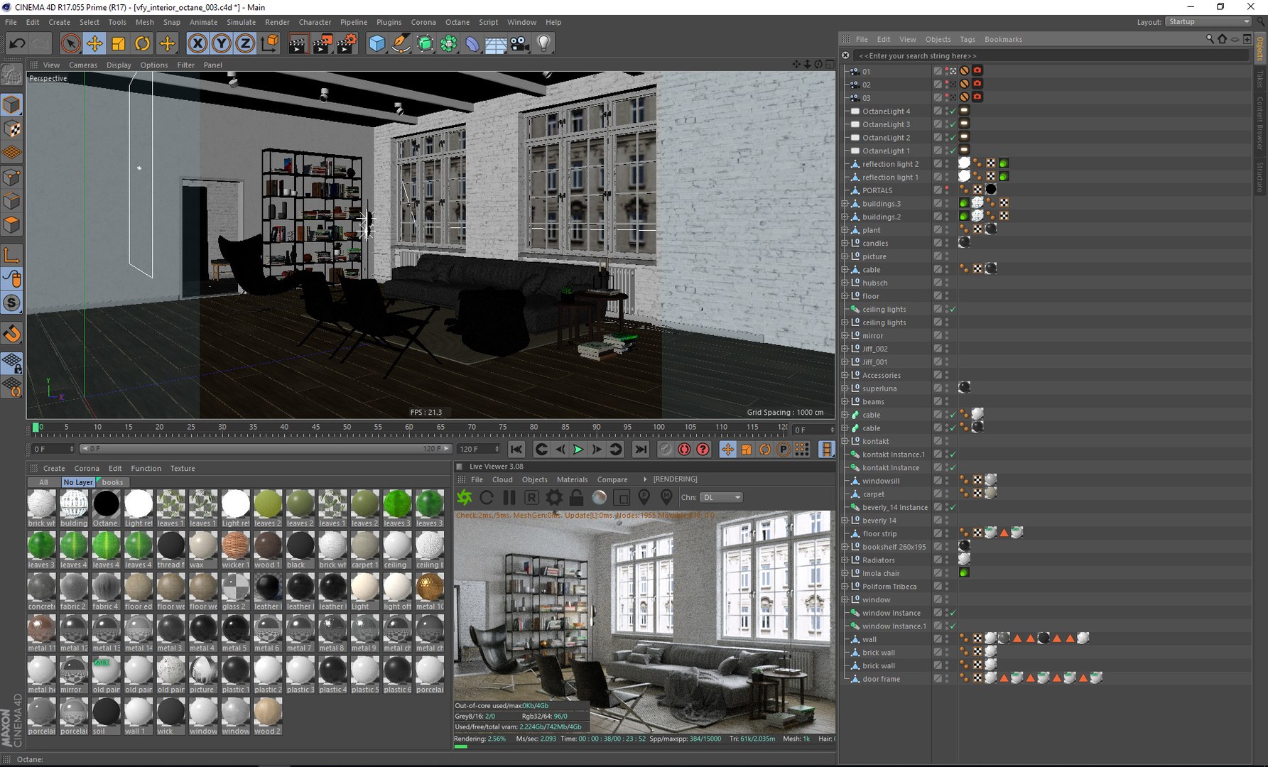Screen dimensions: 1268x767
Task: Toggle enable checkmark on window Instance
Action: point(953,613)
